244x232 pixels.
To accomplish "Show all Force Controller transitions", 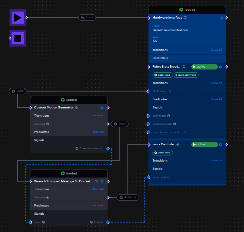I will coord(216,161).
